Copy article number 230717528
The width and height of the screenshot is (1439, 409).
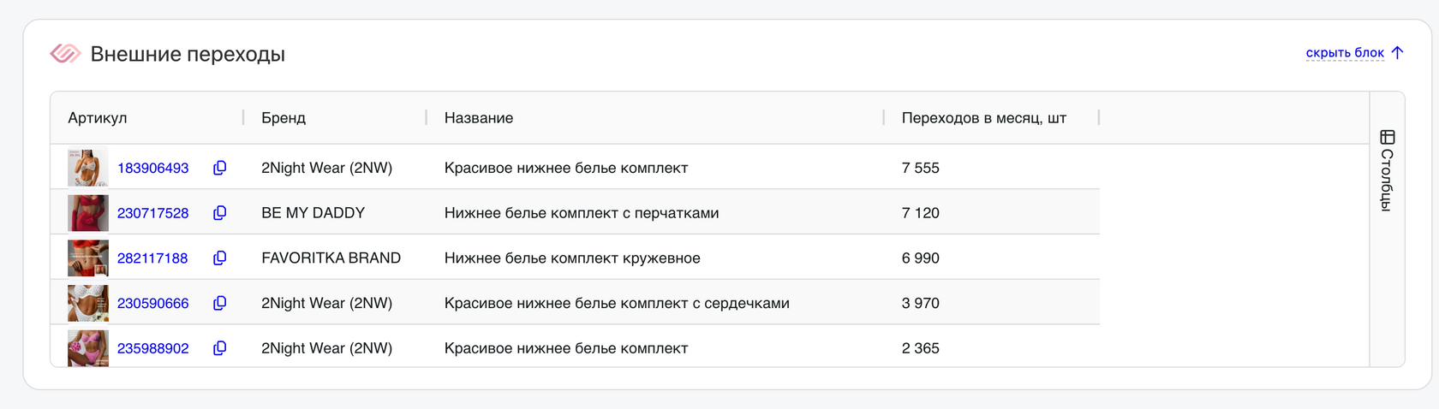tap(219, 213)
